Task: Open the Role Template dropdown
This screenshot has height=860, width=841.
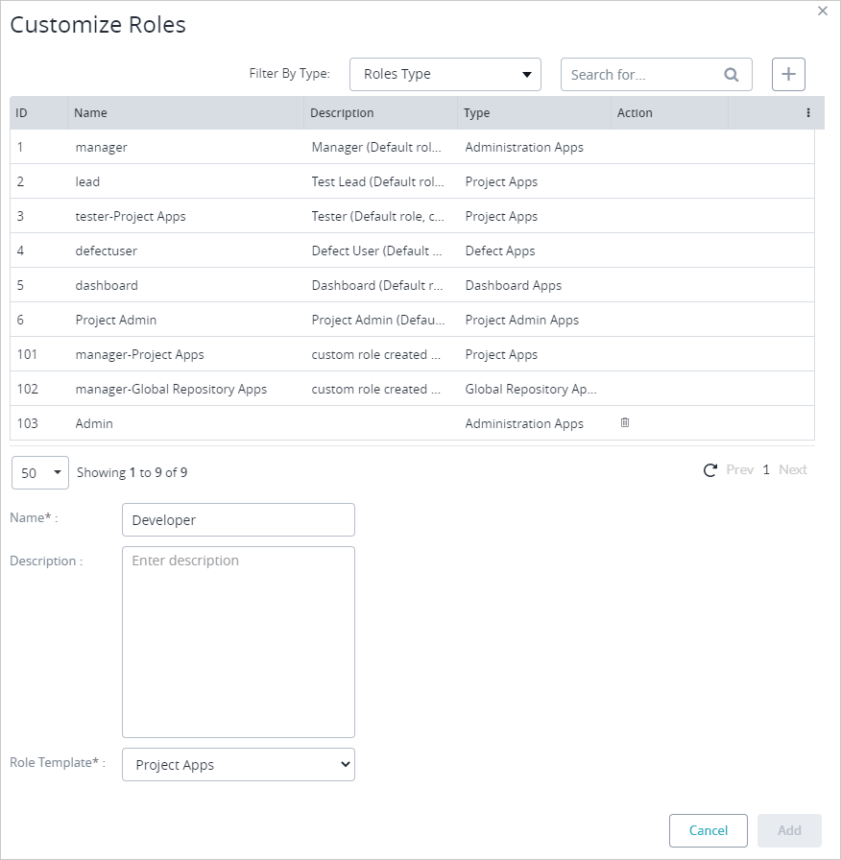Action: [x=238, y=764]
